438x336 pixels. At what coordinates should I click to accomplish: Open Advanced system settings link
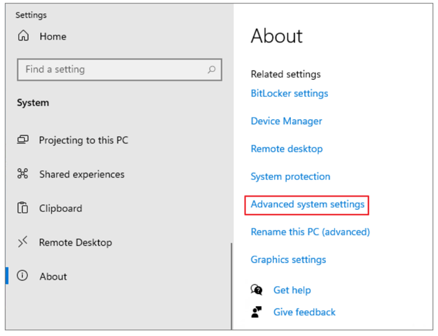[308, 204]
